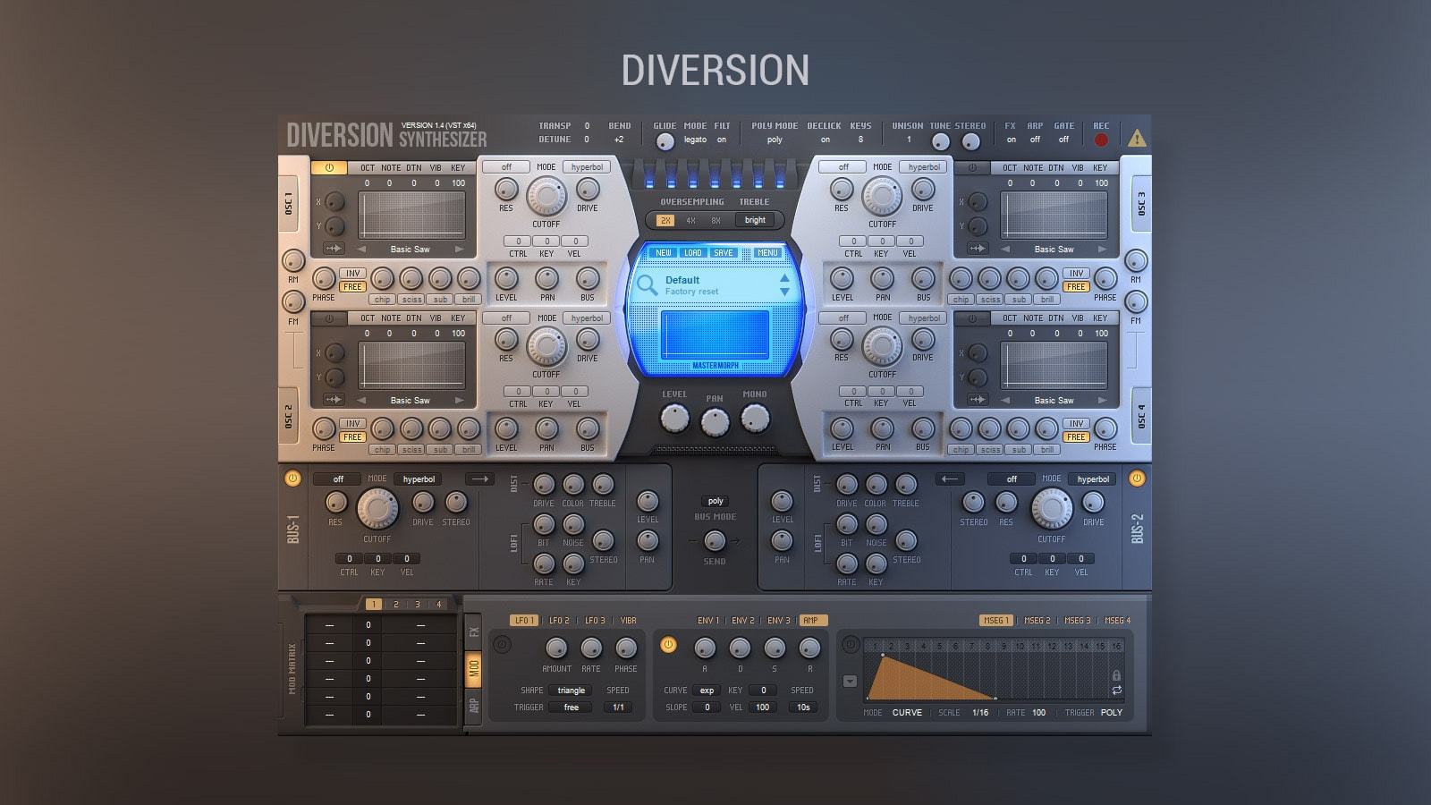Click the BUS-2 left arrow routing button
1431x805 pixels.
pos(950,479)
